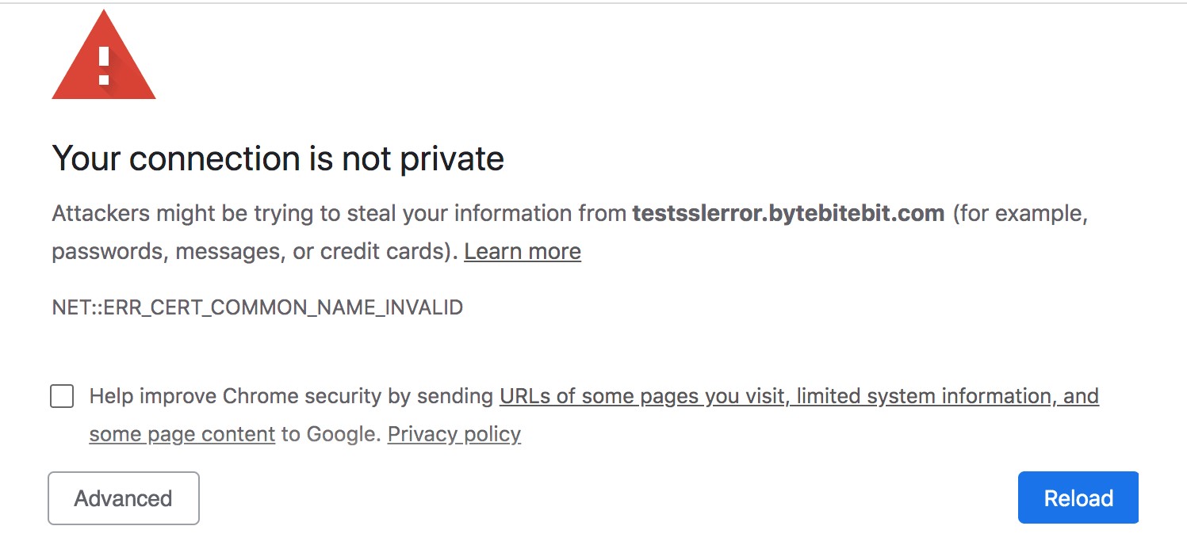The height and width of the screenshot is (545, 1187).
Task: Open the Learn more link
Action: pyautogui.click(x=523, y=252)
